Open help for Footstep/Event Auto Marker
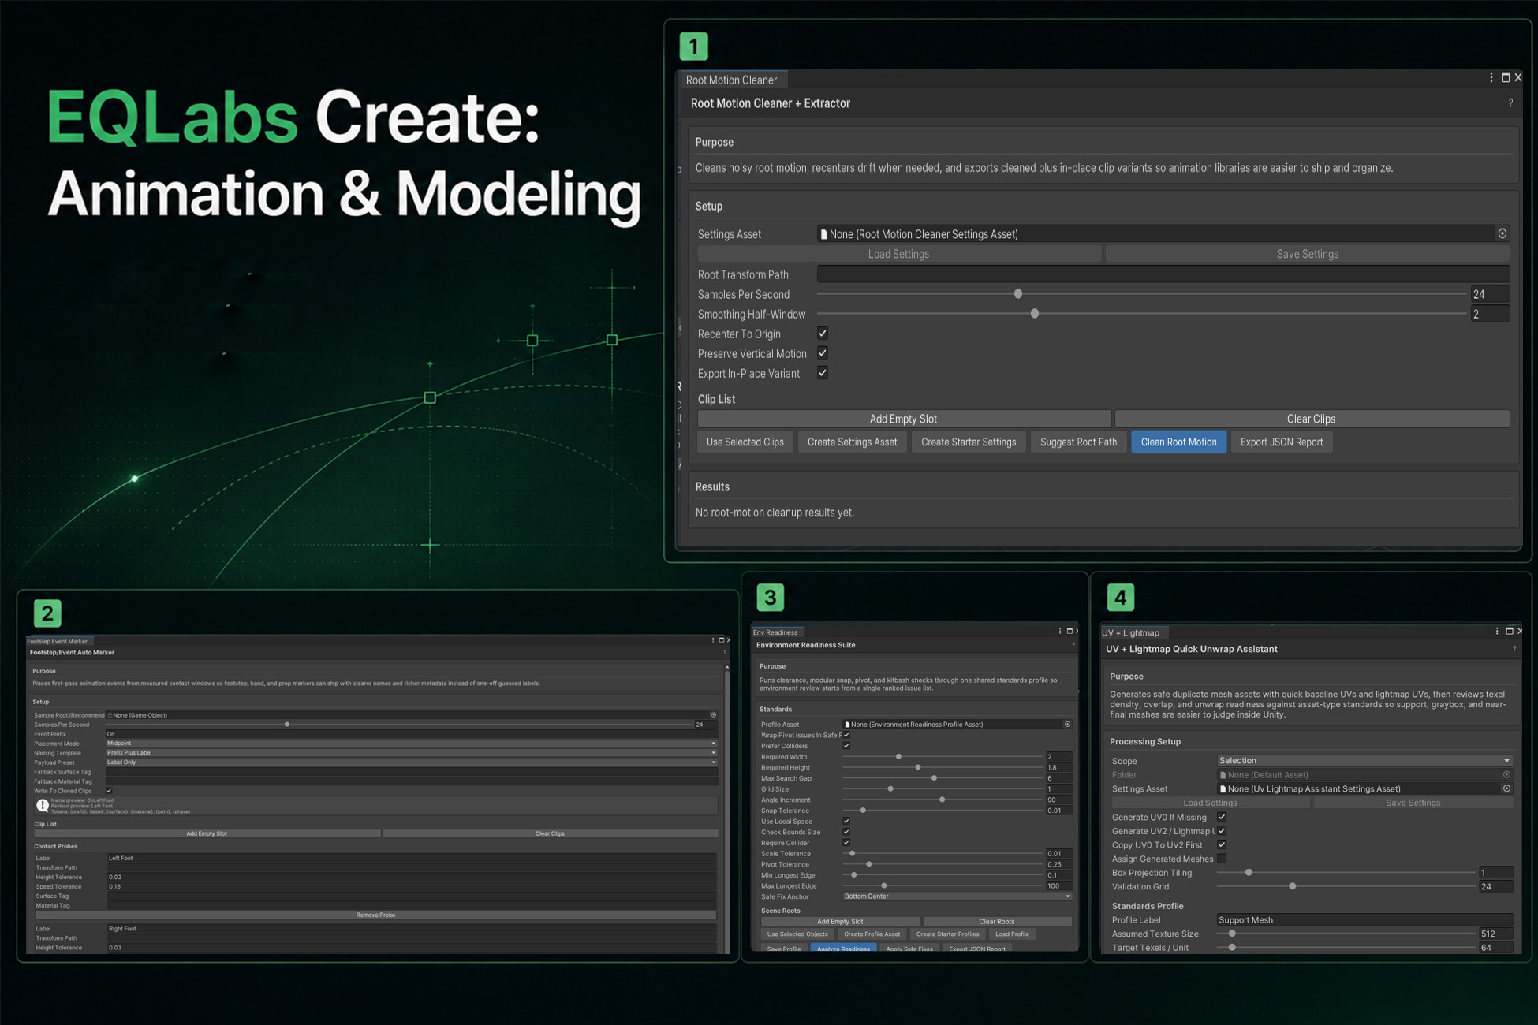This screenshot has height=1025, width=1538. coord(724,652)
